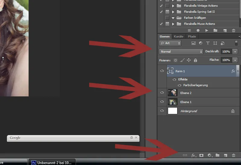Expand Florabella Vintage Actions set
Viewport: 241px width, 165px height.
tap(173, 6)
